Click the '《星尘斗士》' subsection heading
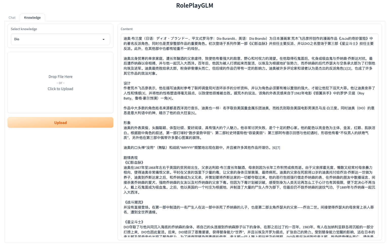Screen dimensions: 389x246 coord(134,222)
